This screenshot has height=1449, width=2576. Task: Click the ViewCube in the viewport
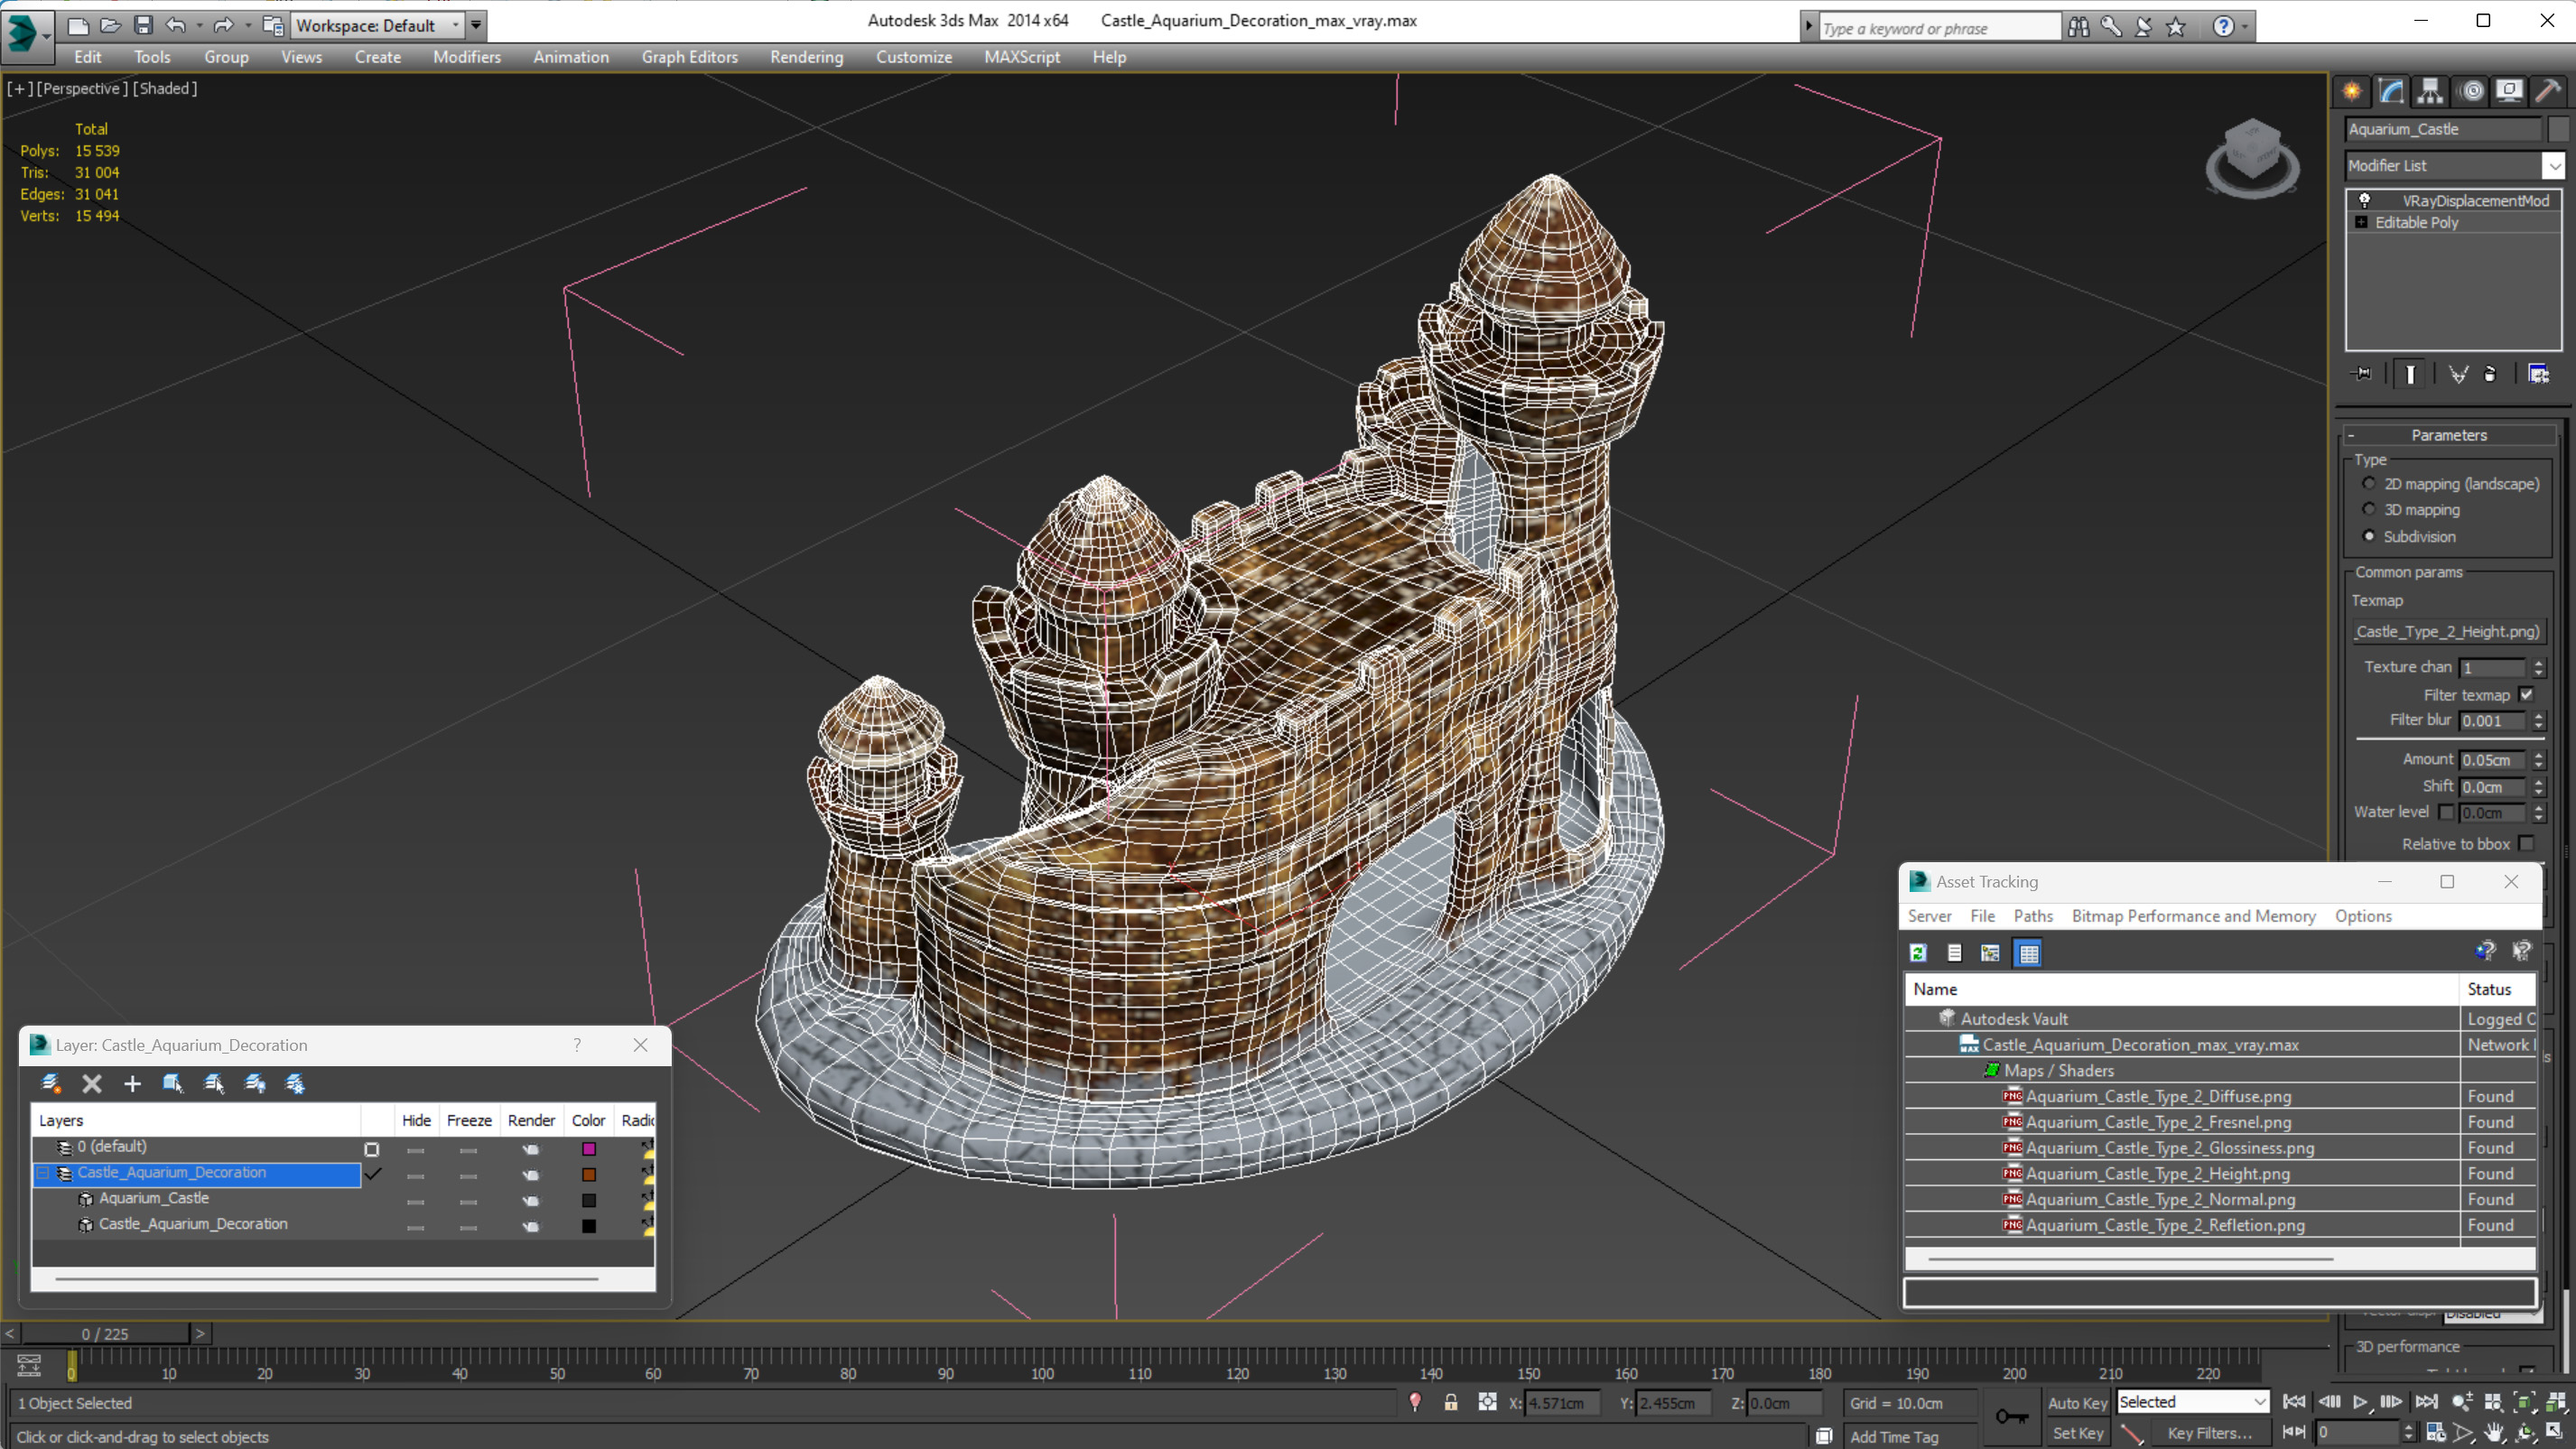coord(2252,158)
